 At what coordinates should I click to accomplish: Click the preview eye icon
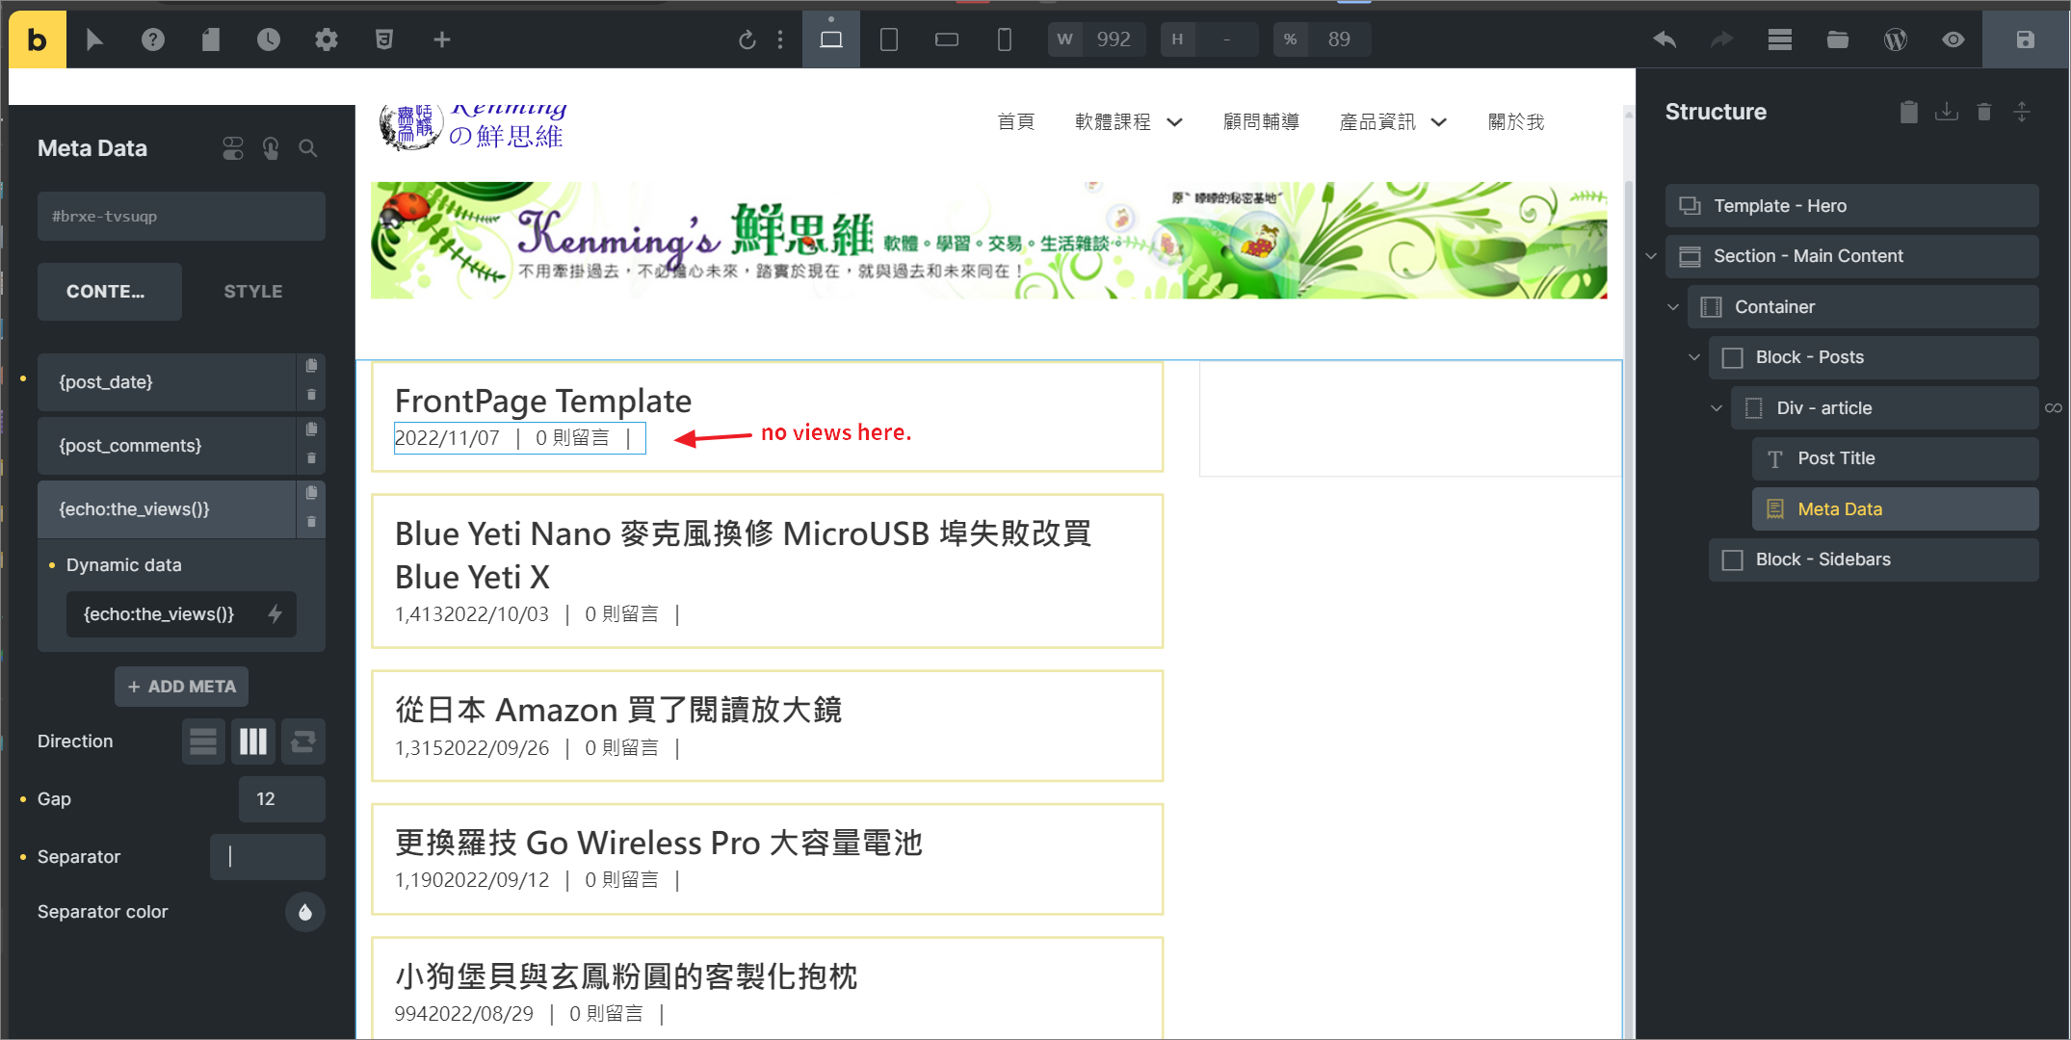coord(1953,39)
